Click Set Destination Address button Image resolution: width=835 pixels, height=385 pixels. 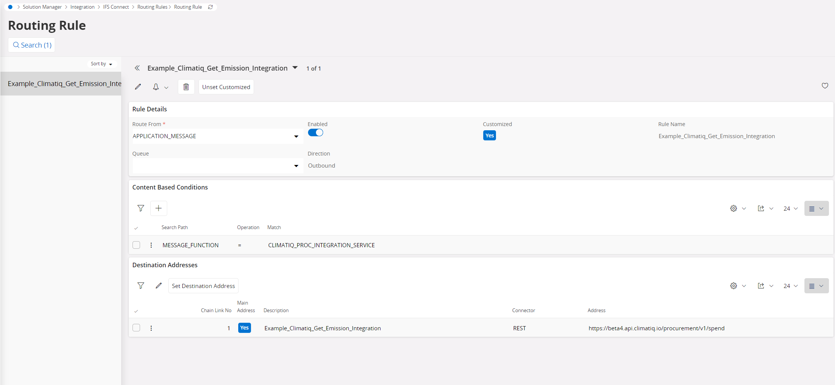coord(203,286)
